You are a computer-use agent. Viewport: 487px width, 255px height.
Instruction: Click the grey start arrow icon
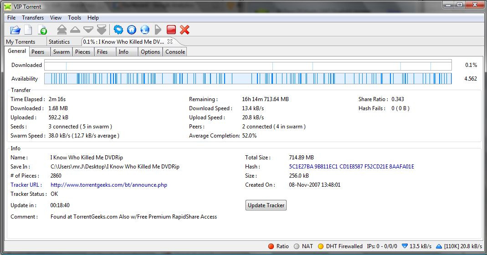(158, 30)
